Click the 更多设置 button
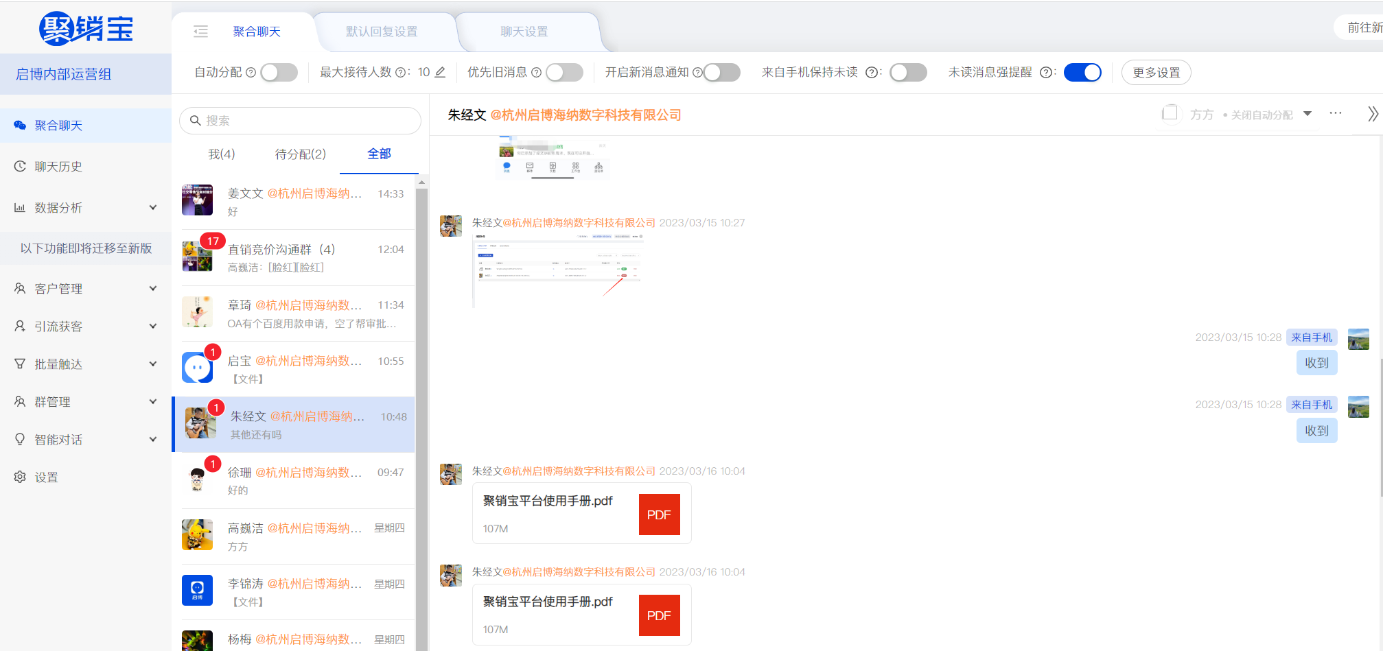The height and width of the screenshot is (651, 1383). click(1157, 72)
